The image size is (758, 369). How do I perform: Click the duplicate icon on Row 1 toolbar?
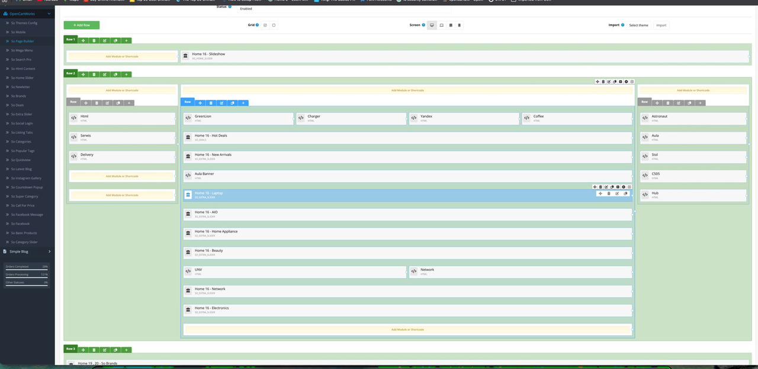pos(115,41)
